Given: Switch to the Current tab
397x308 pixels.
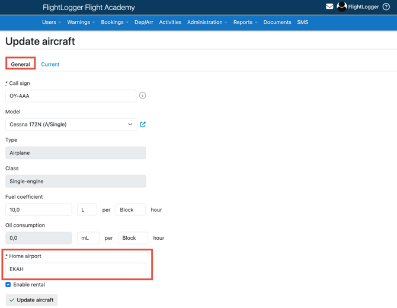Looking at the screenshot, I should (x=50, y=64).
